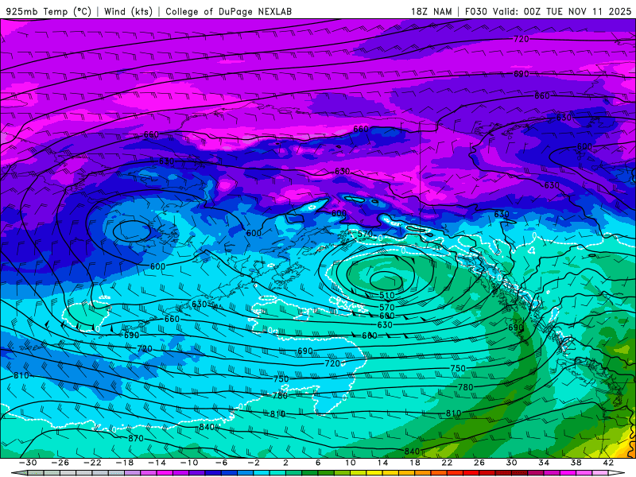
Task: Select the positive "2" colorbar scale label
Action: (285, 463)
